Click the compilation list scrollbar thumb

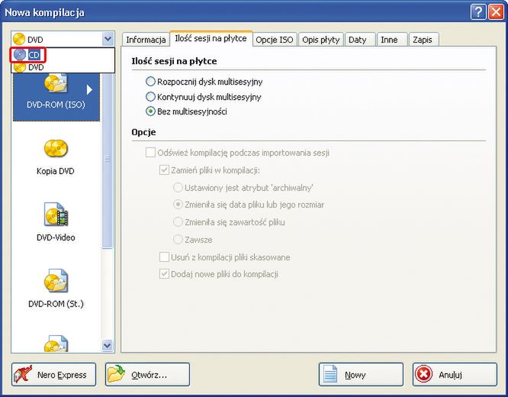(108, 160)
